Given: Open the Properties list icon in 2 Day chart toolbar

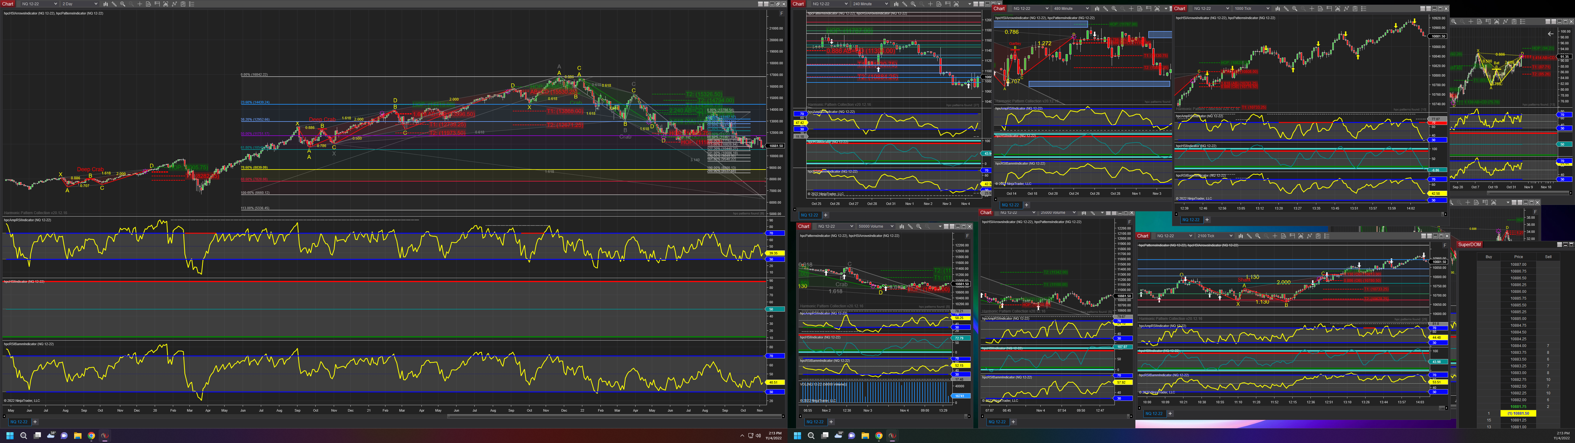Looking at the screenshot, I should point(191,4).
